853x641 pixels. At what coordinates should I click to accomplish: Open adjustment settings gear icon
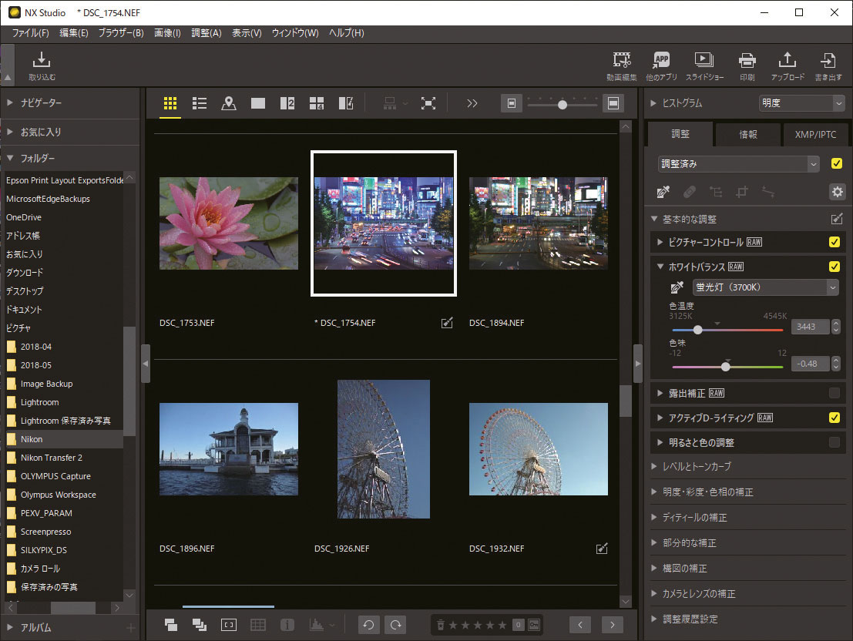tap(837, 192)
